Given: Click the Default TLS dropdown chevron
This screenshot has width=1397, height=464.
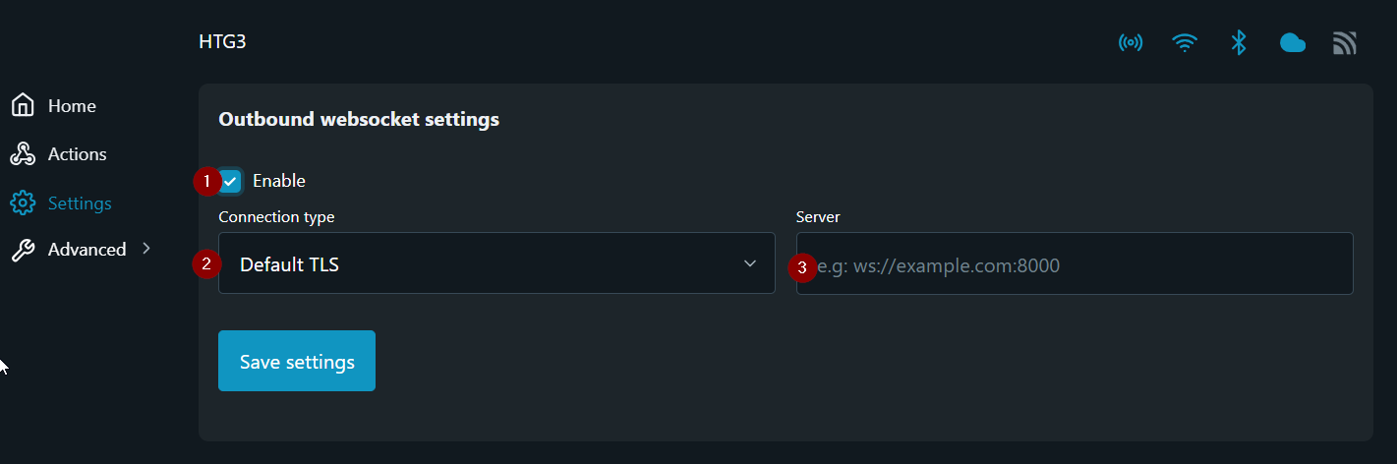Looking at the screenshot, I should tap(750, 263).
